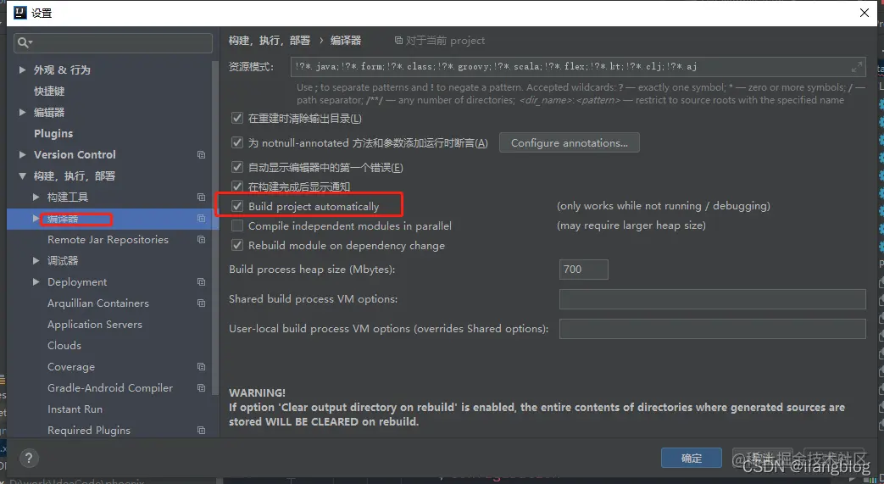Open Instant Run settings
The height and width of the screenshot is (484, 884).
(75, 409)
